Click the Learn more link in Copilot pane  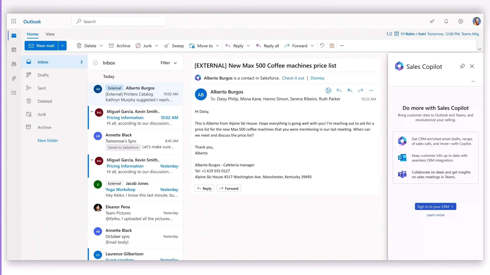435,215
